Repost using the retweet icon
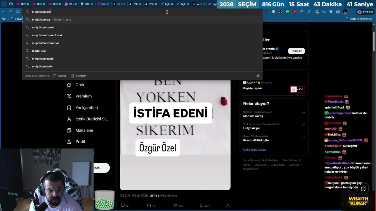 tap(149, 206)
